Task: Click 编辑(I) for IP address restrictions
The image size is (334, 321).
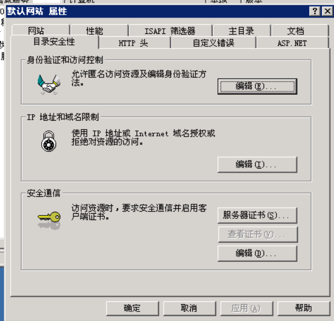Action: (257, 165)
